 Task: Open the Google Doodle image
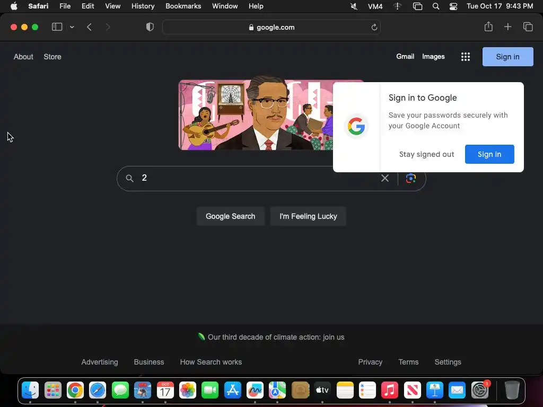pos(256,114)
